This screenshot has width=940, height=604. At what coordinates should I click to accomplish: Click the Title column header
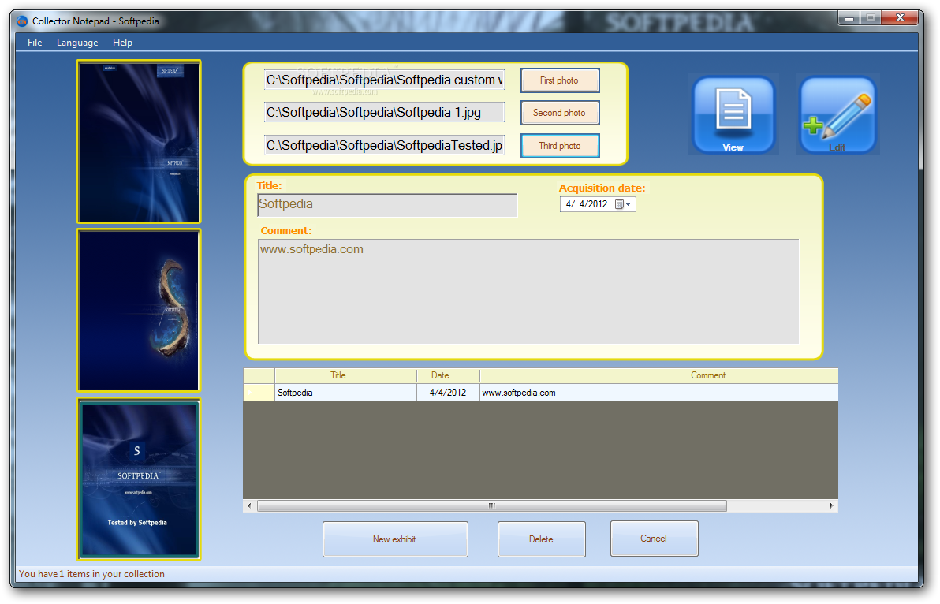coord(345,375)
